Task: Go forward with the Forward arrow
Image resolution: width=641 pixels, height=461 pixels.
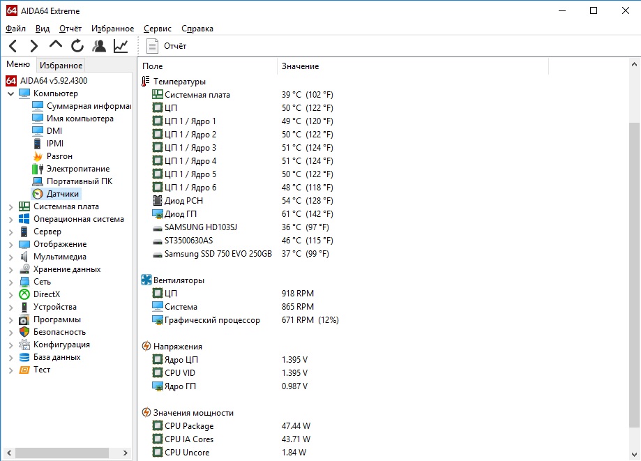Action: [x=34, y=46]
